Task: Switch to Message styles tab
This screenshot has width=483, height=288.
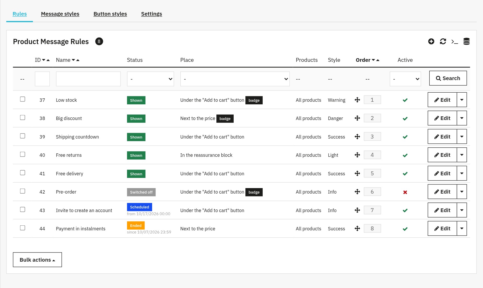Action: pyautogui.click(x=60, y=14)
